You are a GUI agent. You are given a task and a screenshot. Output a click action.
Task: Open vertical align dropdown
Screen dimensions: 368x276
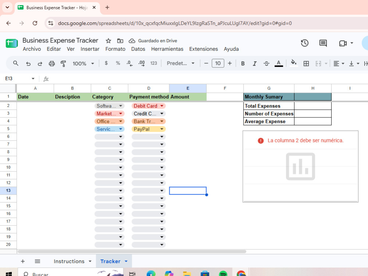click(x=354, y=64)
